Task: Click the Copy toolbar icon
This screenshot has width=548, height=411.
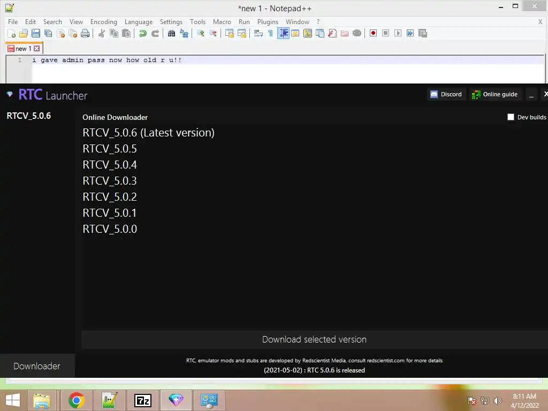Action: [114, 33]
